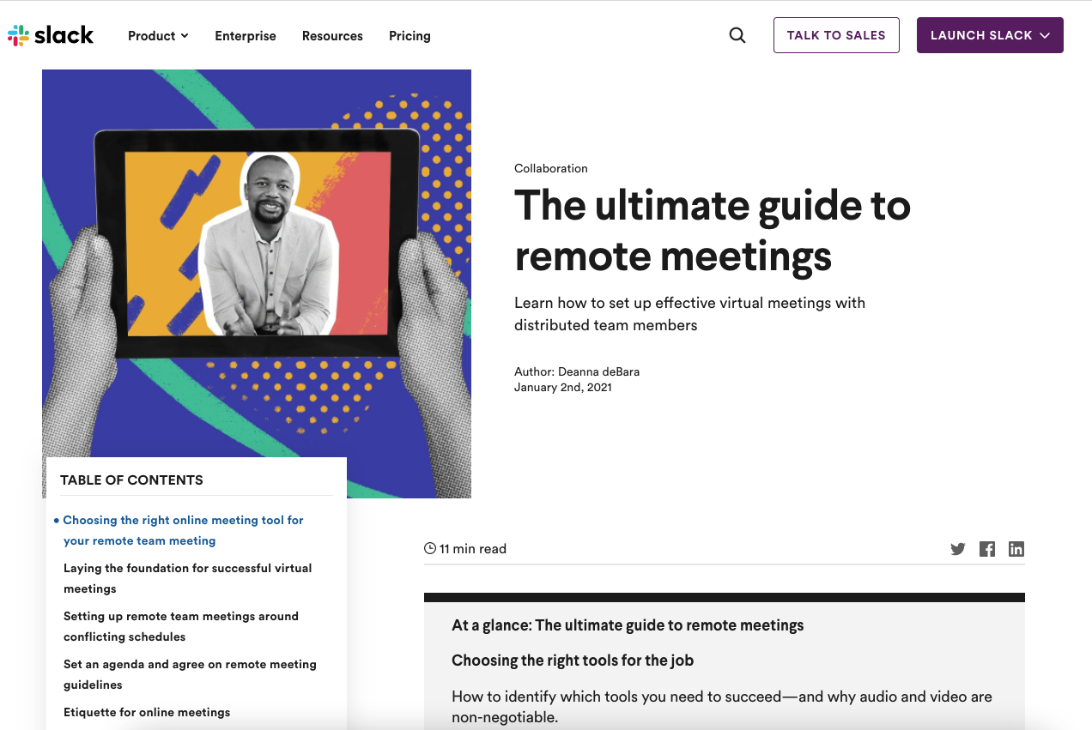Click the Collaboration category link

551,168
